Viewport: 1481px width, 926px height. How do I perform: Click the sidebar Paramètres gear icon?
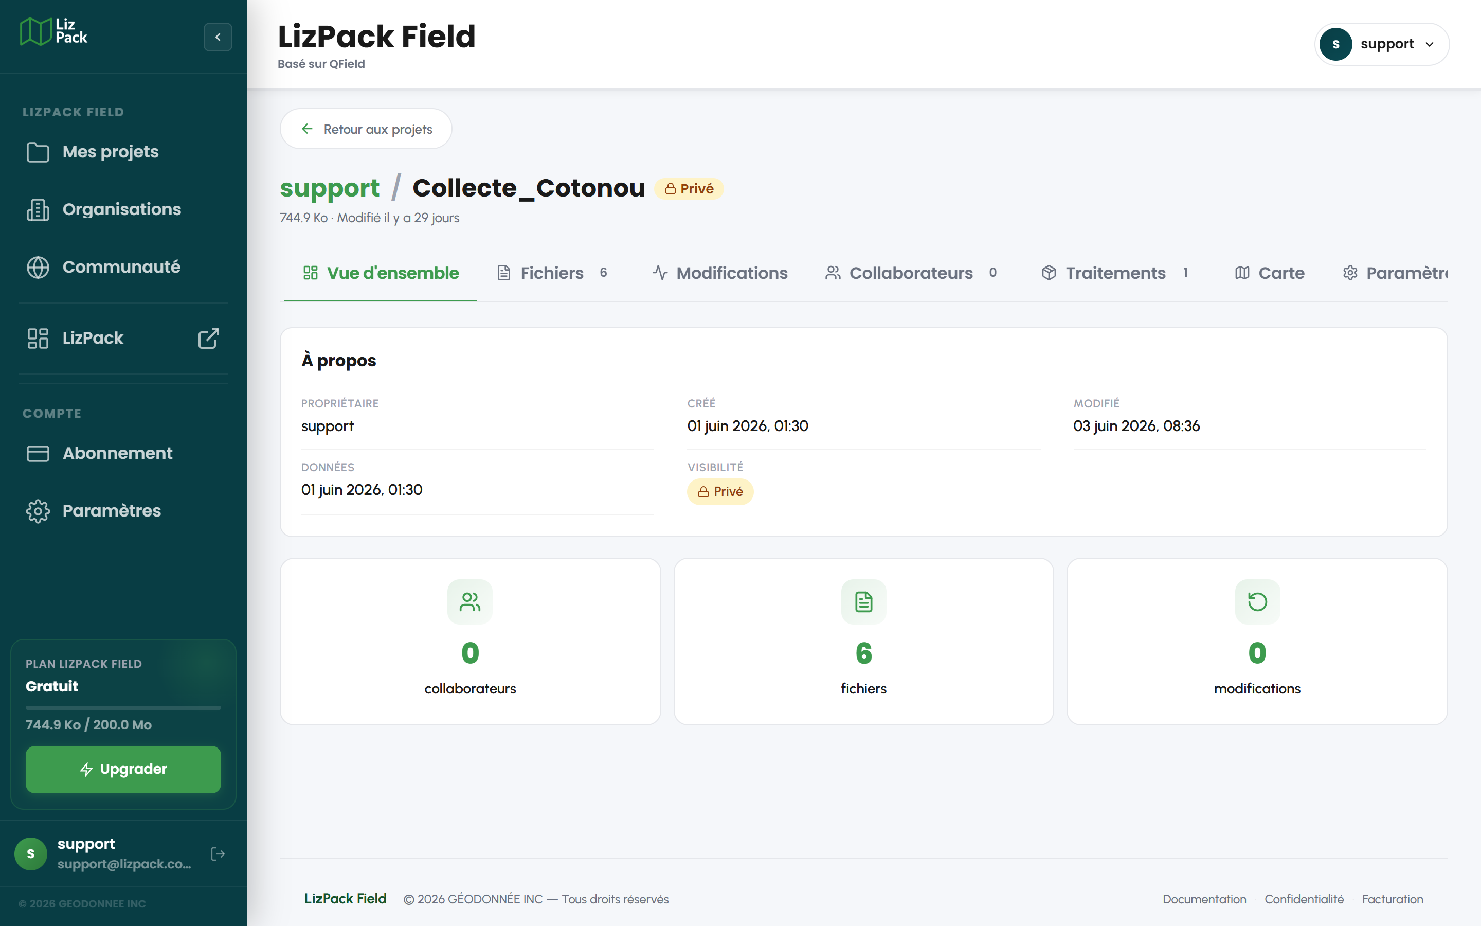point(38,511)
